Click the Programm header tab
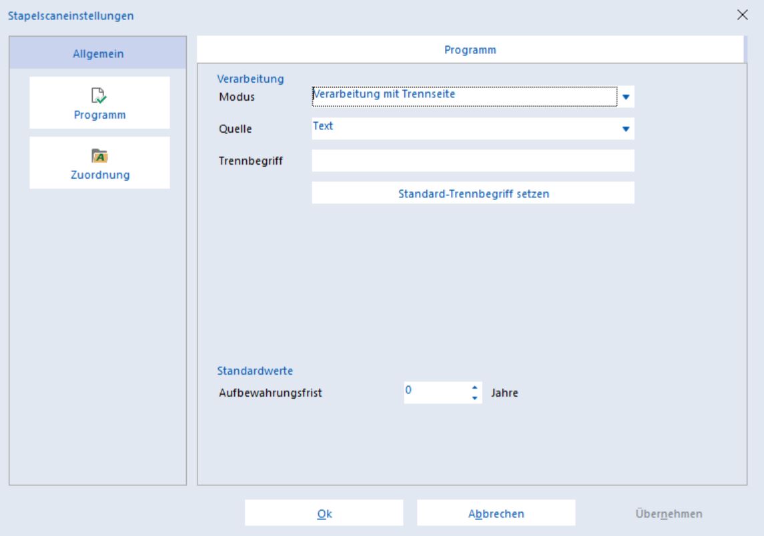The width and height of the screenshot is (764, 536). (x=470, y=49)
